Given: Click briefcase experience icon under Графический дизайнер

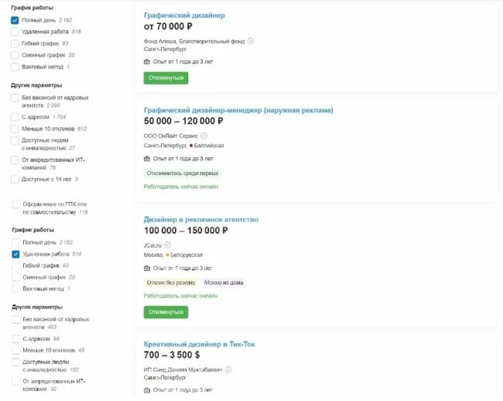Looking at the screenshot, I should pos(147,62).
